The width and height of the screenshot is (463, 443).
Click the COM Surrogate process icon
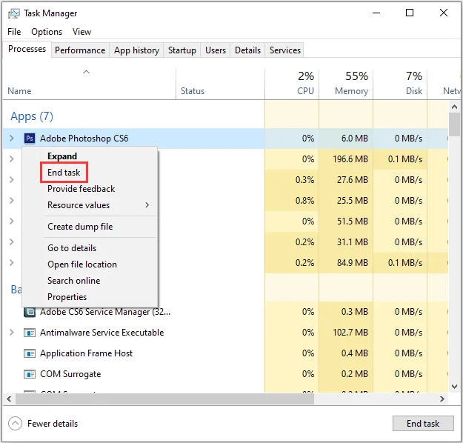[x=29, y=374]
